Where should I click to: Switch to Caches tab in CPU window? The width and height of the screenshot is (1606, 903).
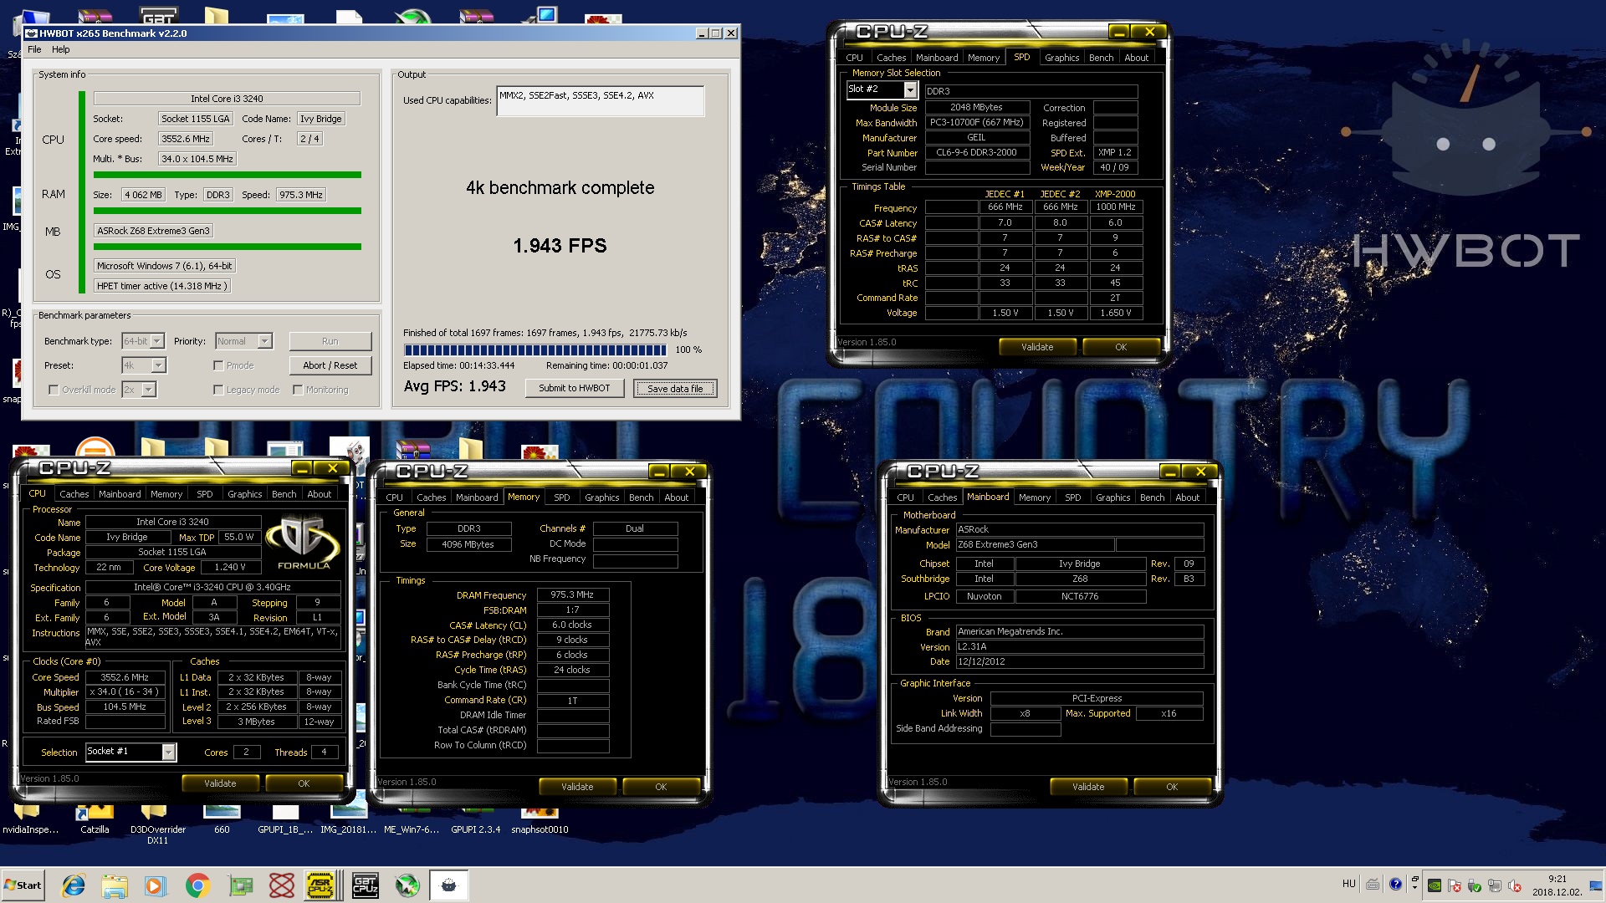point(74,494)
